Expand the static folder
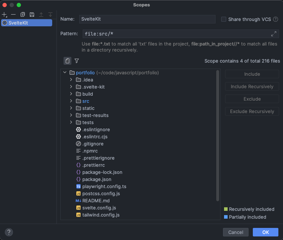283x240 pixels. tap(71, 108)
